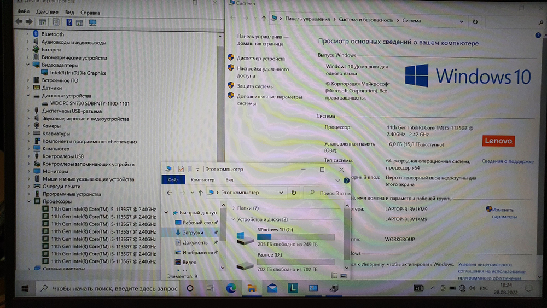Click the taskbar search box
The height and width of the screenshot is (308, 547).
[108, 288]
